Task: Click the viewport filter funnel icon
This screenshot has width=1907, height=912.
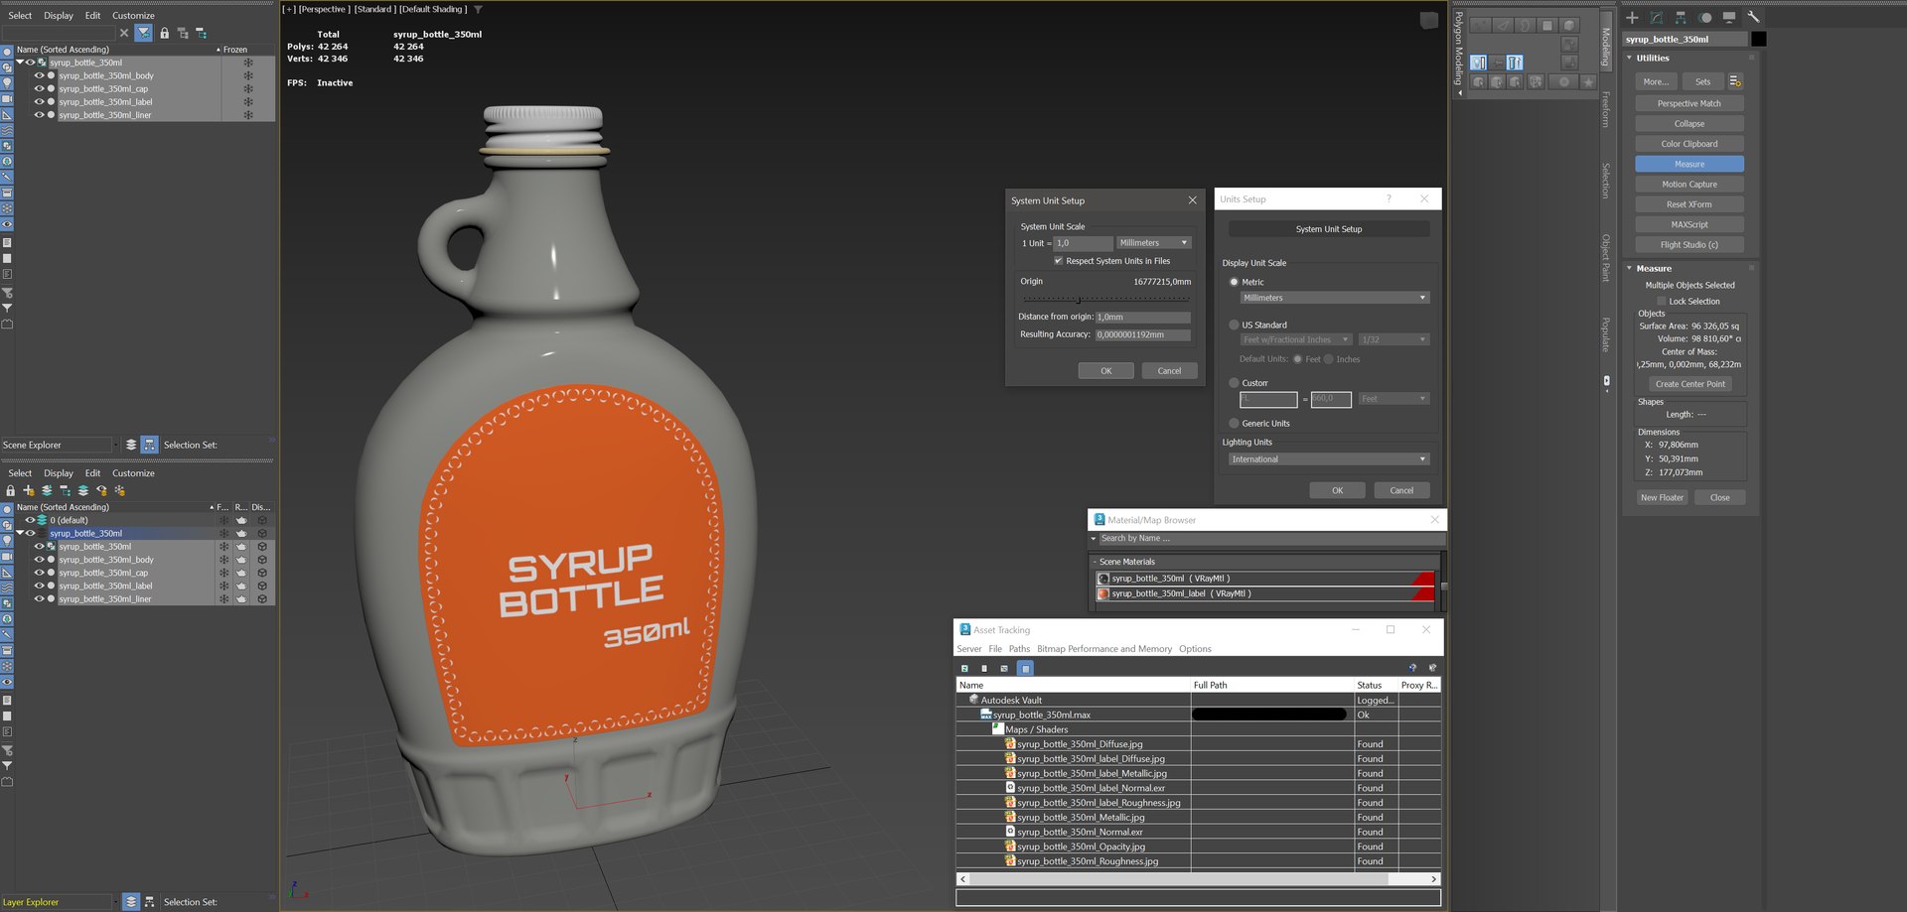Action: click(x=478, y=9)
